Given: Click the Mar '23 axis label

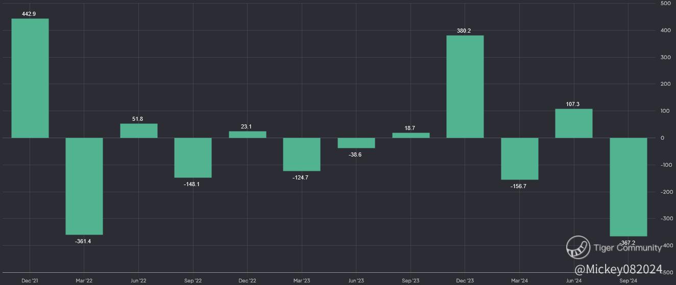Looking at the screenshot, I should coord(302,280).
